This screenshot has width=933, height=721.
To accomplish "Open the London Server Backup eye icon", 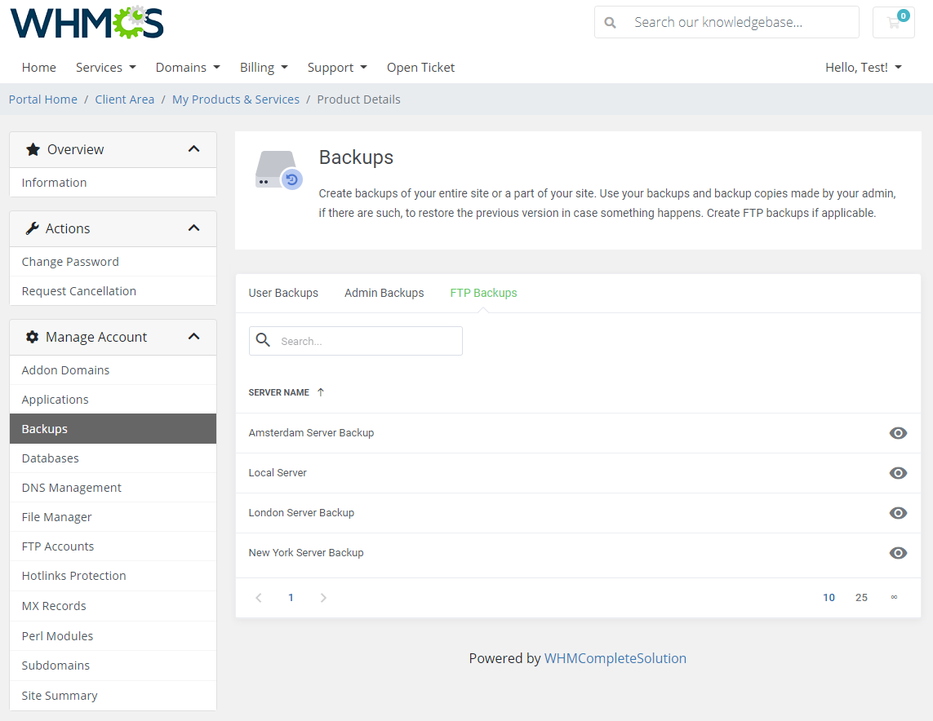I will click(x=898, y=513).
